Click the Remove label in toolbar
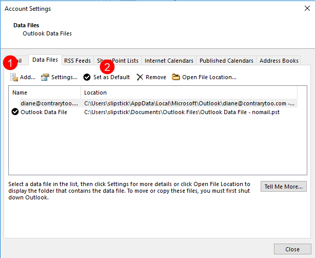315x258 pixels. click(x=156, y=77)
